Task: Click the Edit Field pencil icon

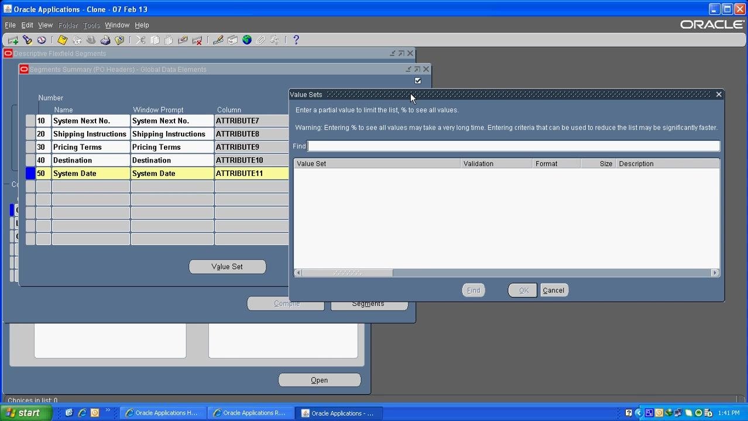Action: click(218, 40)
